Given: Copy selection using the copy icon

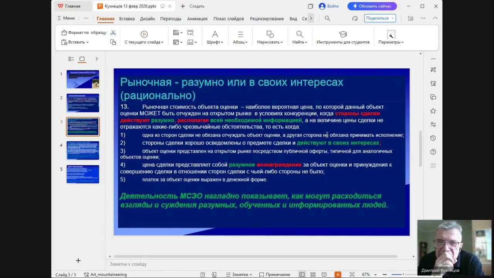Looking at the screenshot, I should click(x=113, y=42).
